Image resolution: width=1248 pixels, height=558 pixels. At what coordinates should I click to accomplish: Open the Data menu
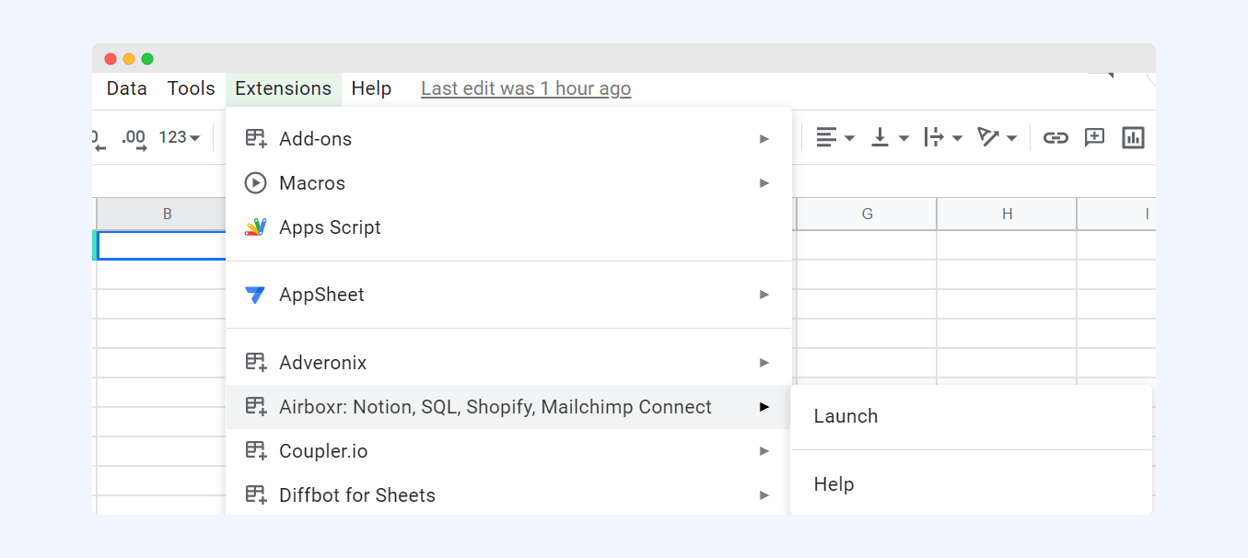coord(127,88)
